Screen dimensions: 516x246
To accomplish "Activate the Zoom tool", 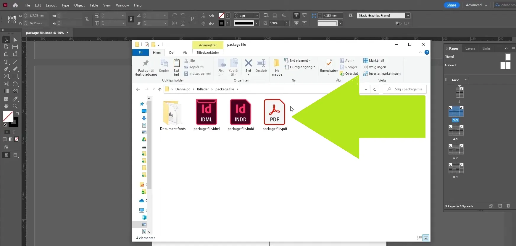I will [x=15, y=106].
